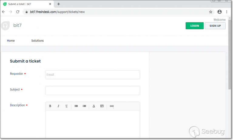The height and width of the screenshot is (140, 233).
Task: Open background highlight color picker
Action: 102,106
